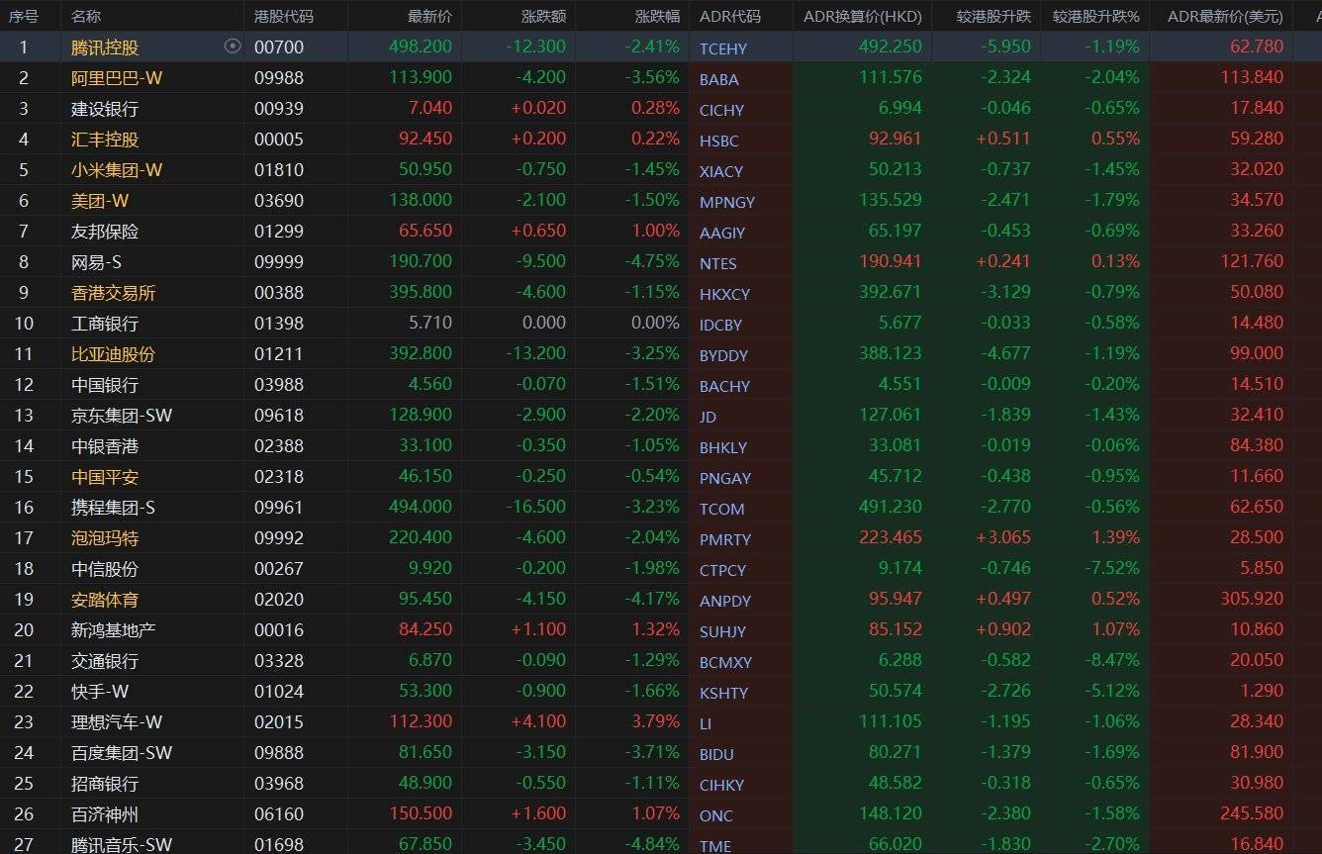The width and height of the screenshot is (1322, 854).
Task: Select the 中国银行 stock name
Action: pyautogui.click(x=105, y=384)
